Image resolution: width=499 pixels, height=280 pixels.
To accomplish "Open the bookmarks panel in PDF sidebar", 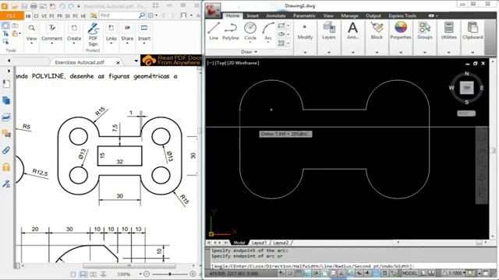I will [x=6, y=84].
